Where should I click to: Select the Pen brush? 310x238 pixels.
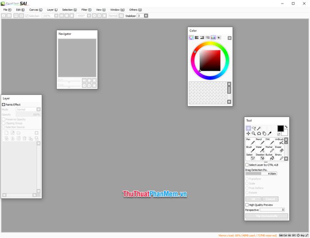251,141
